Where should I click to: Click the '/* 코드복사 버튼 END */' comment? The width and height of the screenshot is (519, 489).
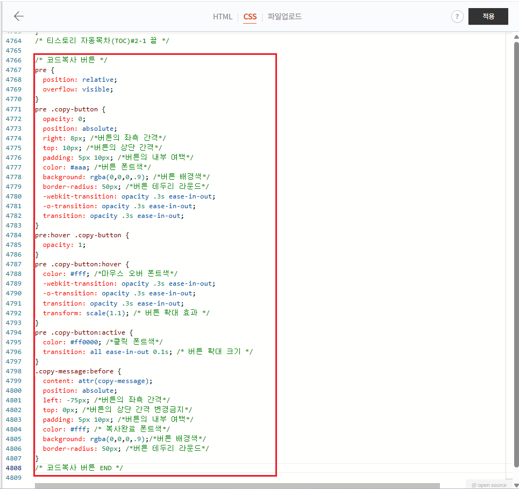point(79,468)
